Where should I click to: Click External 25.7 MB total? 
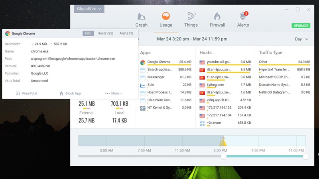[x=87, y=121]
